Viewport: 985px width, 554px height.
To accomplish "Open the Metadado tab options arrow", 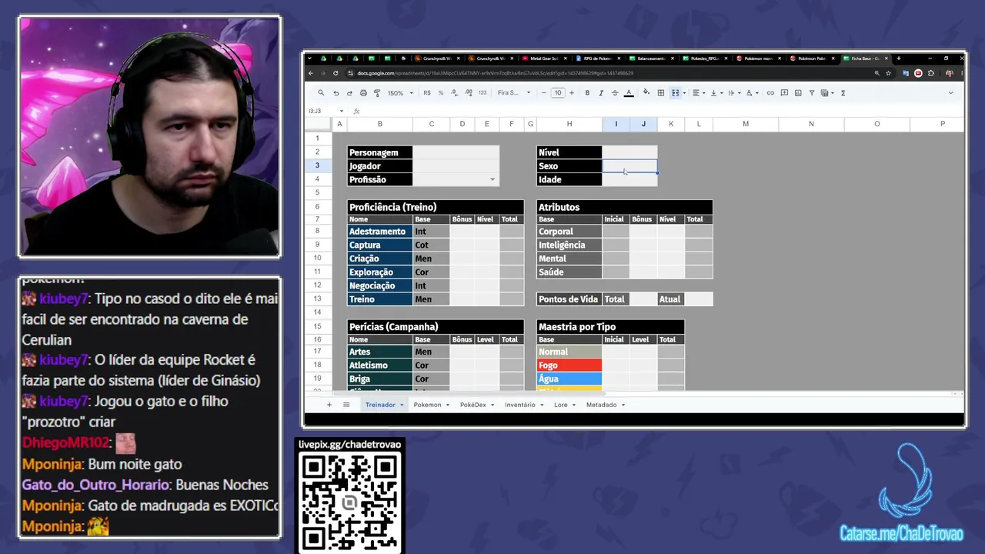I will point(623,405).
